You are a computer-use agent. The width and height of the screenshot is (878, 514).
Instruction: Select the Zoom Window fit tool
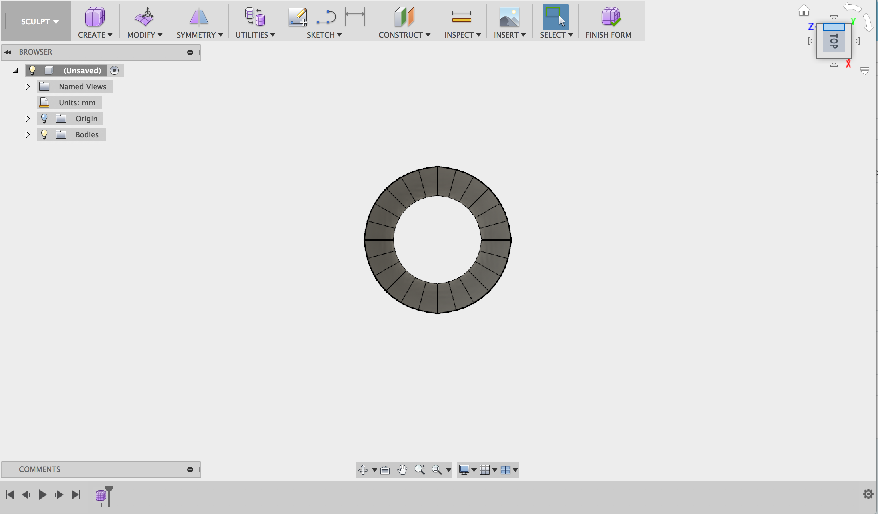pyautogui.click(x=437, y=470)
